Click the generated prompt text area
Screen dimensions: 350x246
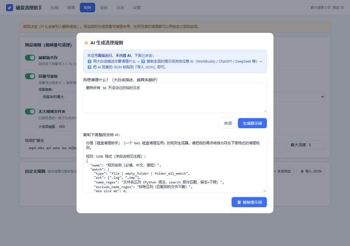[x=175, y=165]
